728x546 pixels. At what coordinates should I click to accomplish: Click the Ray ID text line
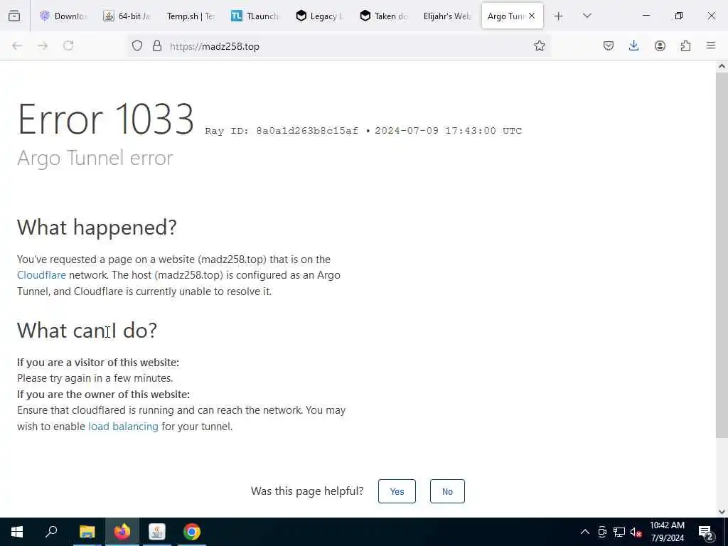(363, 131)
